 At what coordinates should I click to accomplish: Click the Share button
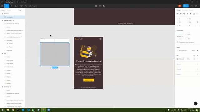point(186,6)
